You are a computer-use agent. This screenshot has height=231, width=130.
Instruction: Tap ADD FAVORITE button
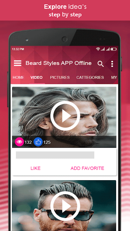coord(88,168)
